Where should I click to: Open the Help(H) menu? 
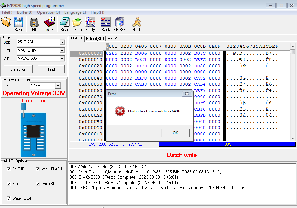point(97,12)
